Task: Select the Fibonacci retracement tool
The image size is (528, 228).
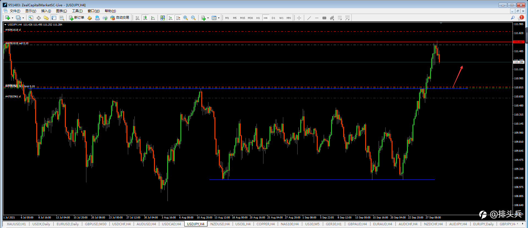Action: 340,18
